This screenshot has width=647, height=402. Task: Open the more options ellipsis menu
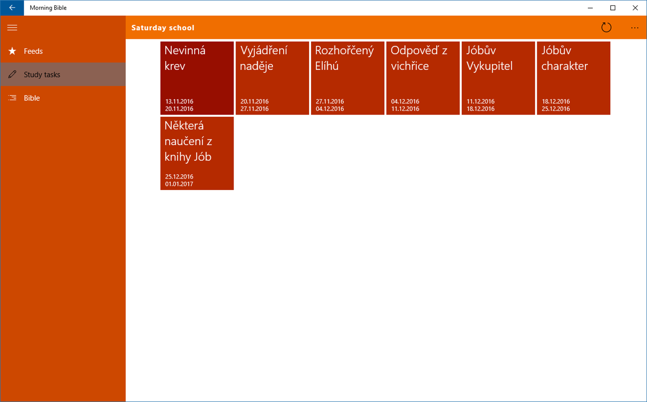pos(635,28)
